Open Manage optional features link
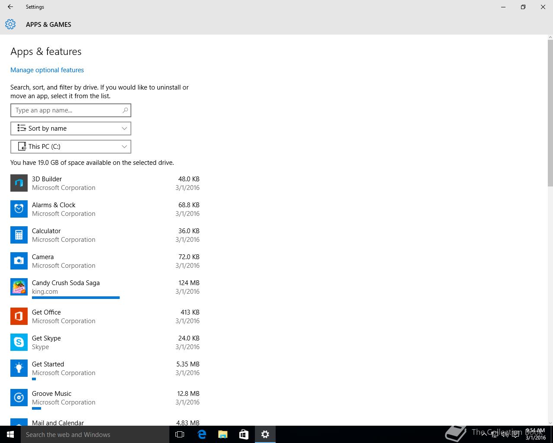 coord(47,70)
